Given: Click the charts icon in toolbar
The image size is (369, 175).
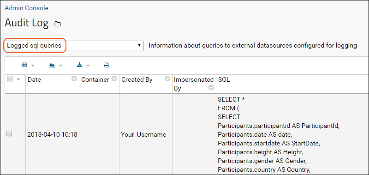Looking at the screenshot, I should coord(52,65).
